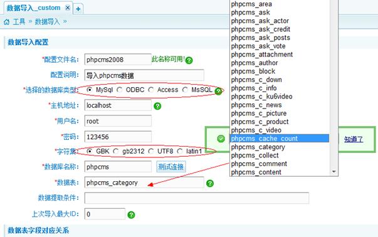This screenshot has height=237, width=378.
Task: Choose UTF8 character set
Action: (151, 151)
